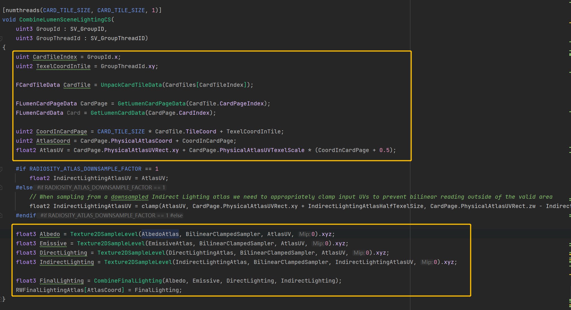Click the Mip: hint on the IndirectLighting sample line

click(x=427, y=262)
